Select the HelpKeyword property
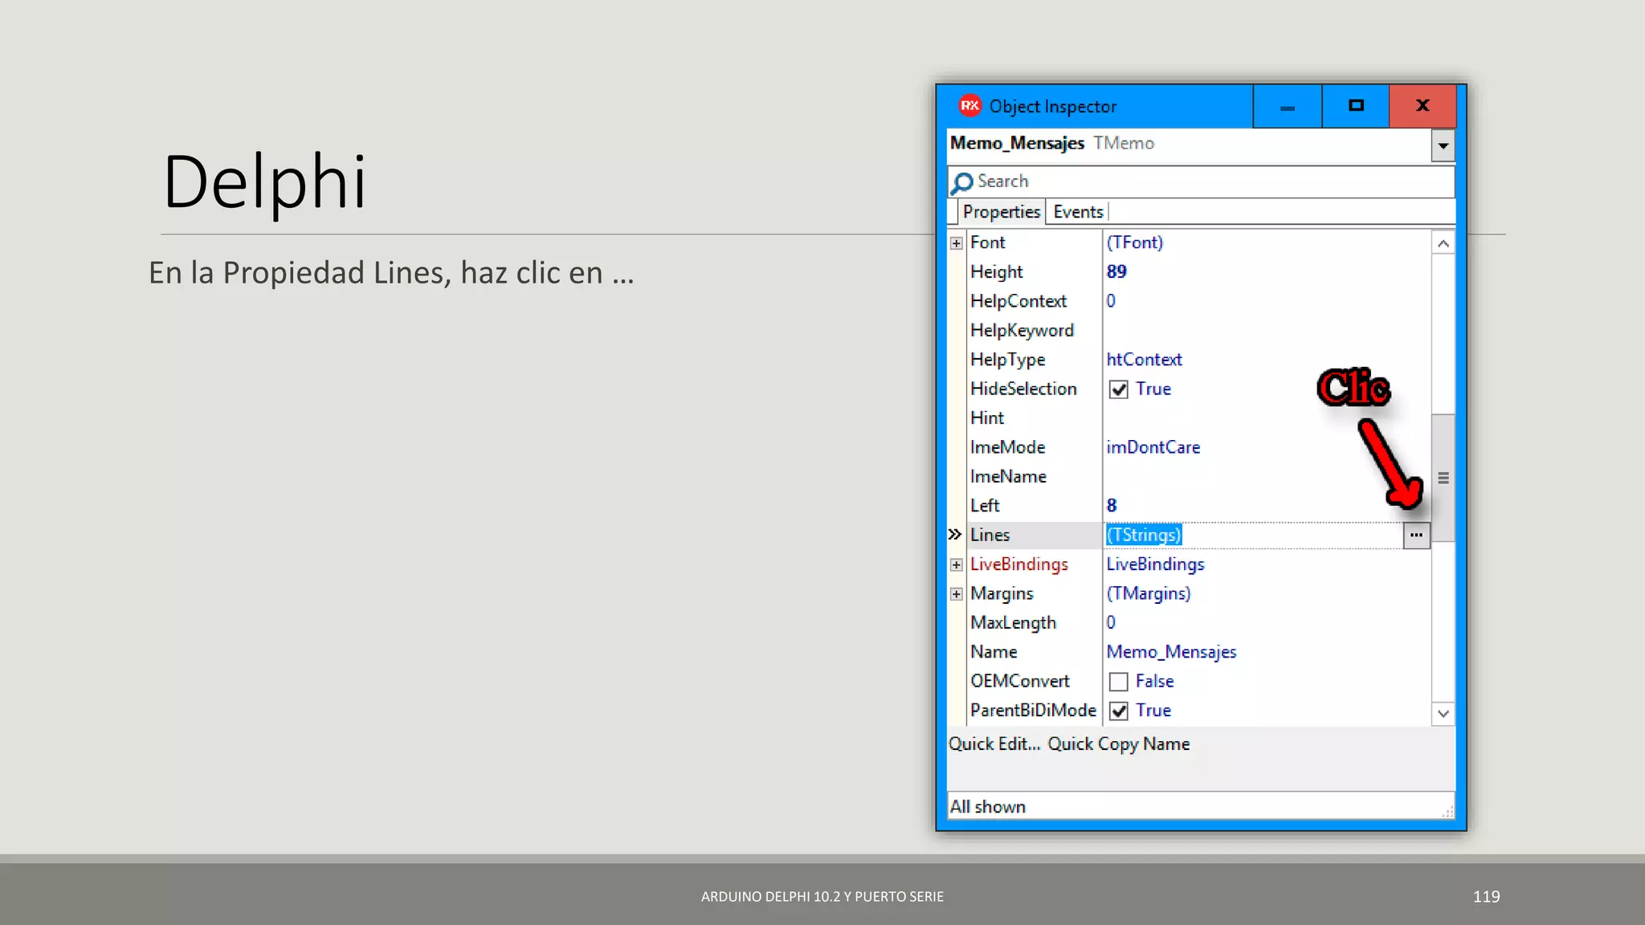Screen dimensions: 1645x925 (1021, 330)
